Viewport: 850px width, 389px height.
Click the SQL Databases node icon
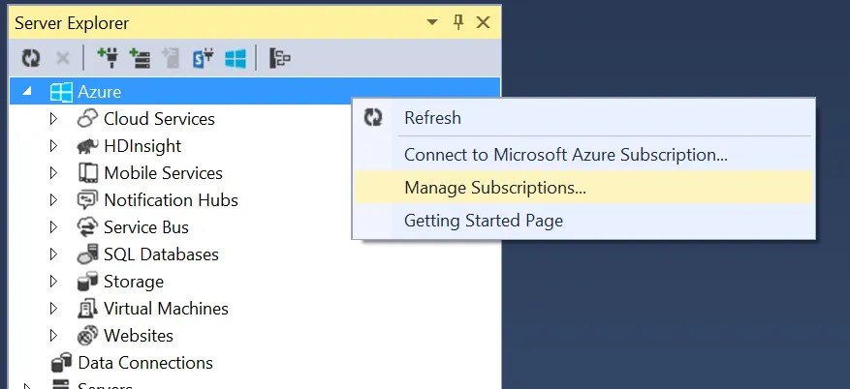87,254
